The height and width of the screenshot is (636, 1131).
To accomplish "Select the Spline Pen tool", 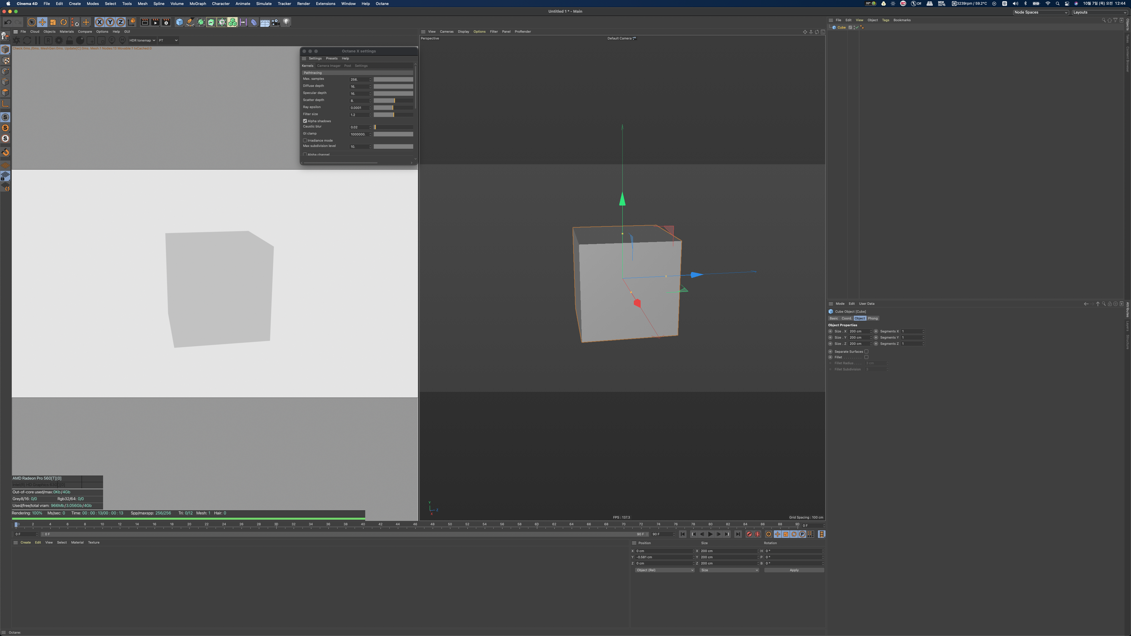I will click(190, 22).
